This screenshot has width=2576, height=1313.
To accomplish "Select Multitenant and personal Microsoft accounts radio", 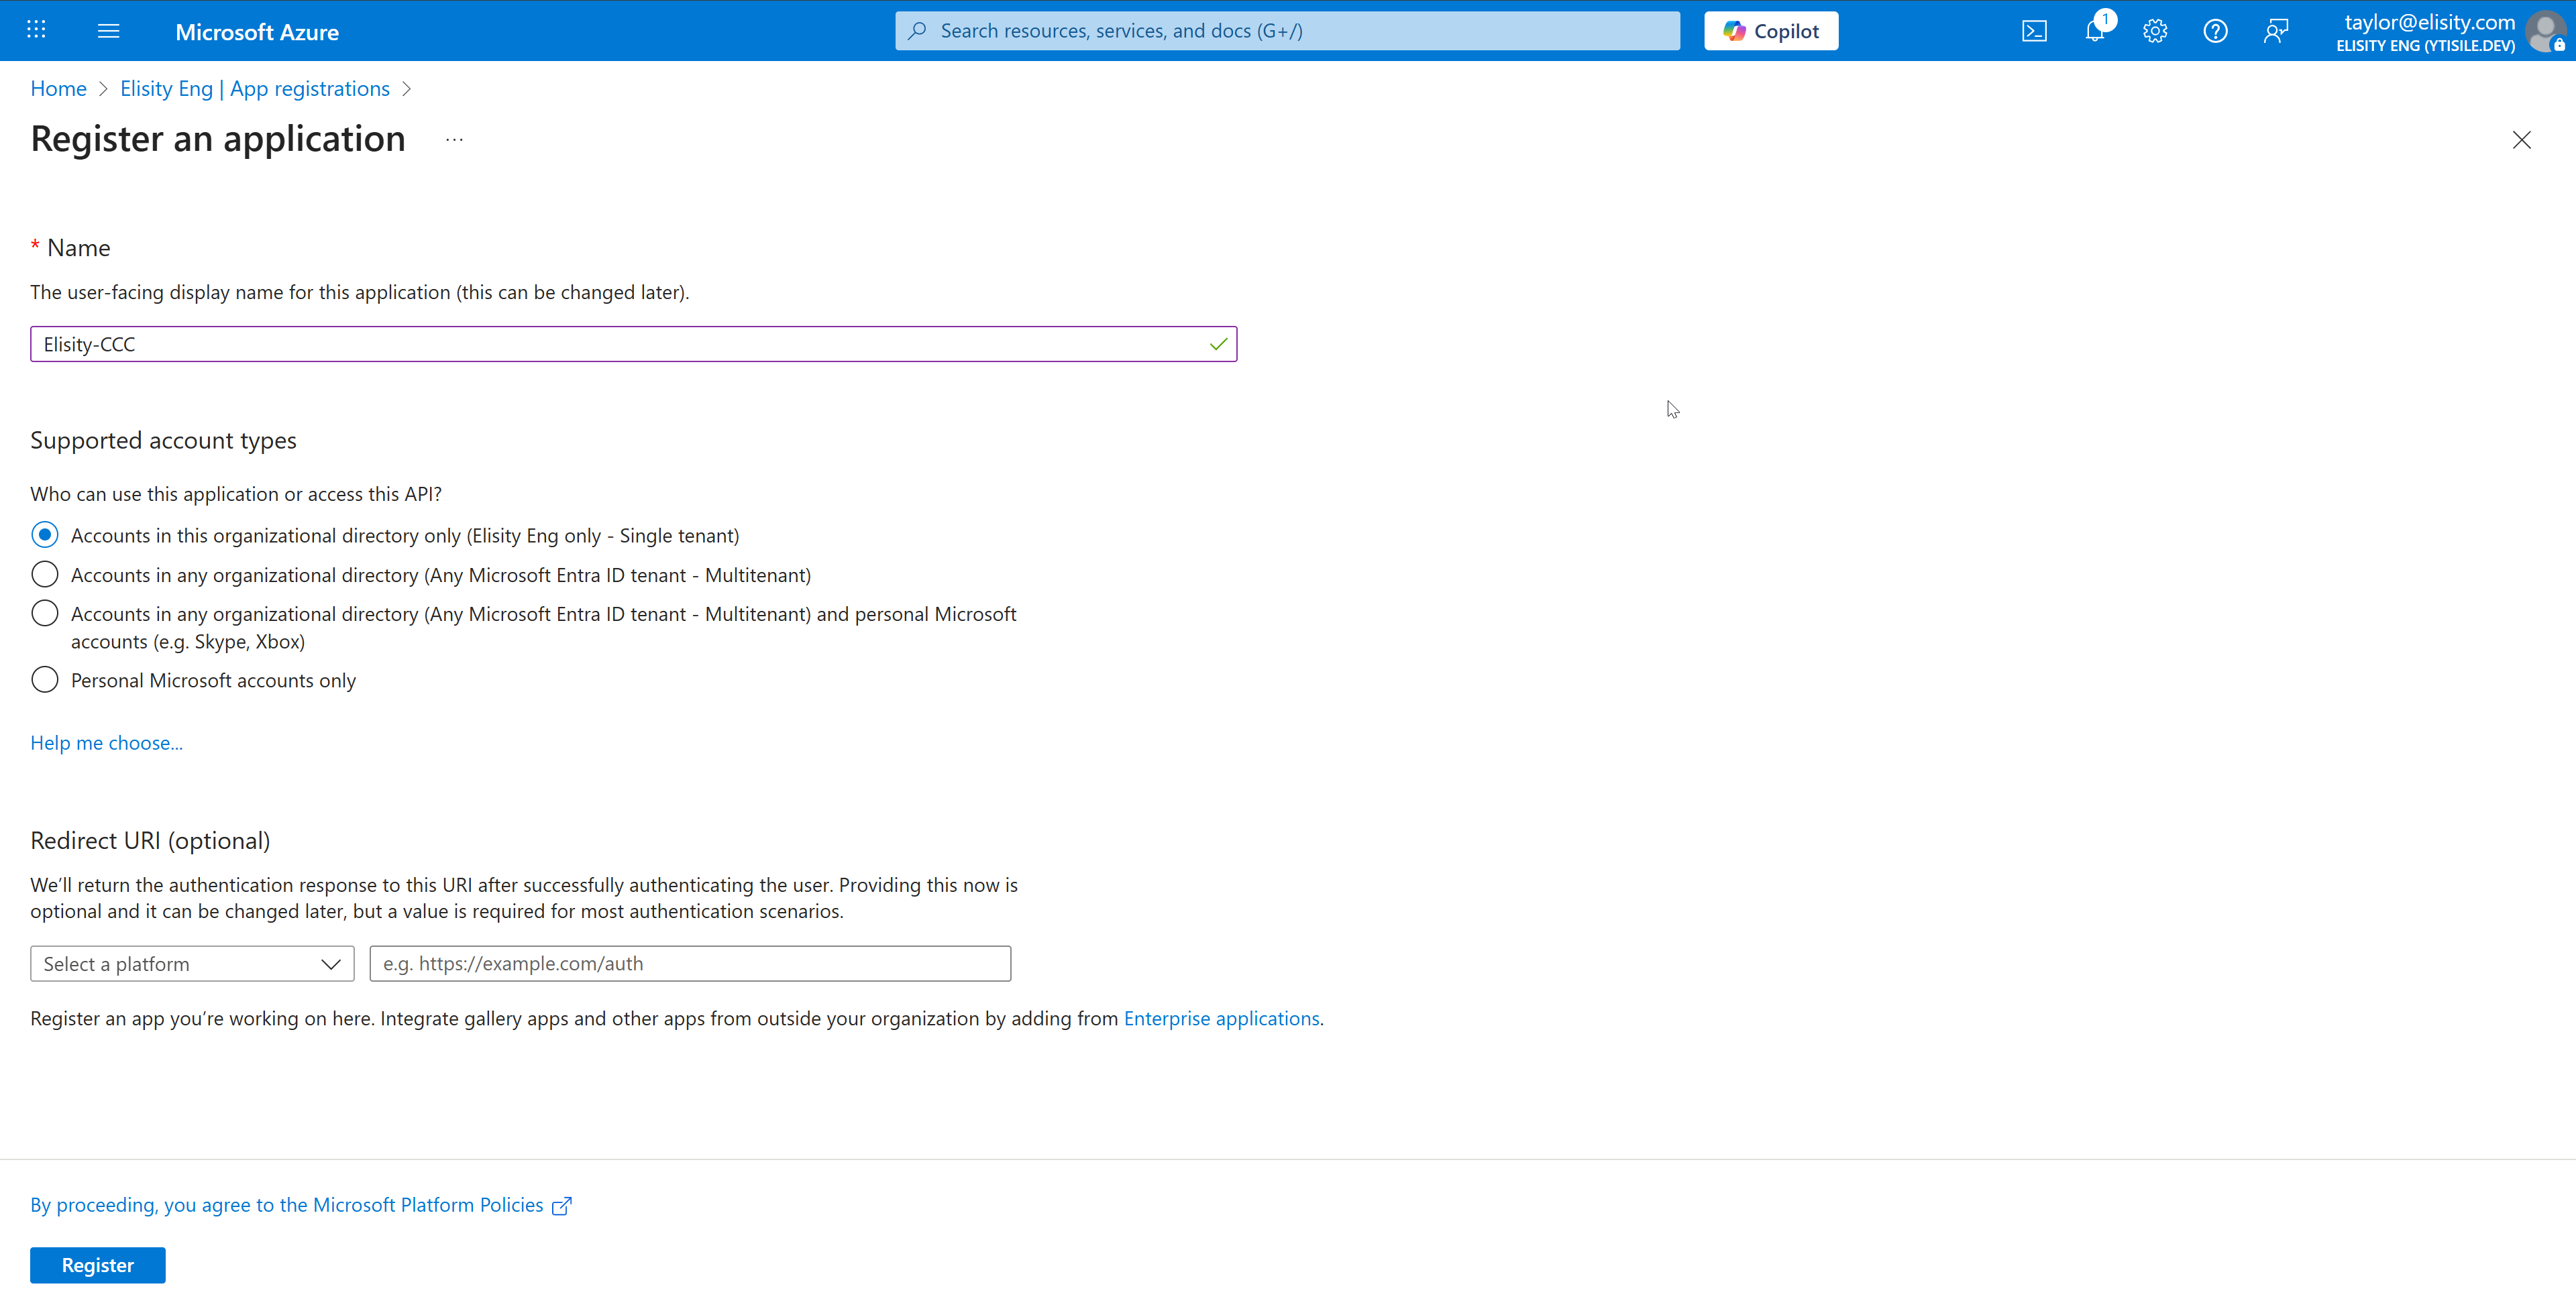I will pos(45,613).
